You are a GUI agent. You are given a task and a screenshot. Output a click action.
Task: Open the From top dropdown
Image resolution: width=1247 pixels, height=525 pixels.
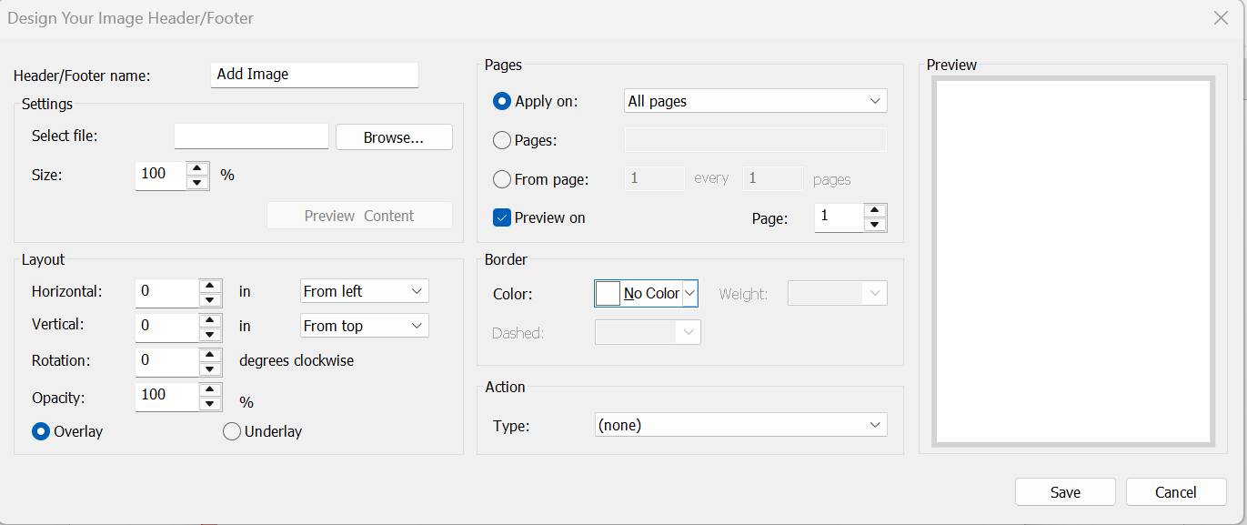pos(365,326)
